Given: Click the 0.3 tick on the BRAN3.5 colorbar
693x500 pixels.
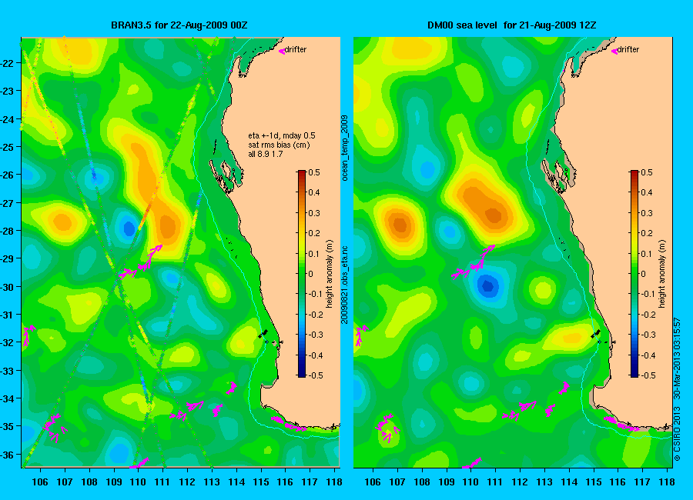Looking at the screenshot, I should 314,213.
